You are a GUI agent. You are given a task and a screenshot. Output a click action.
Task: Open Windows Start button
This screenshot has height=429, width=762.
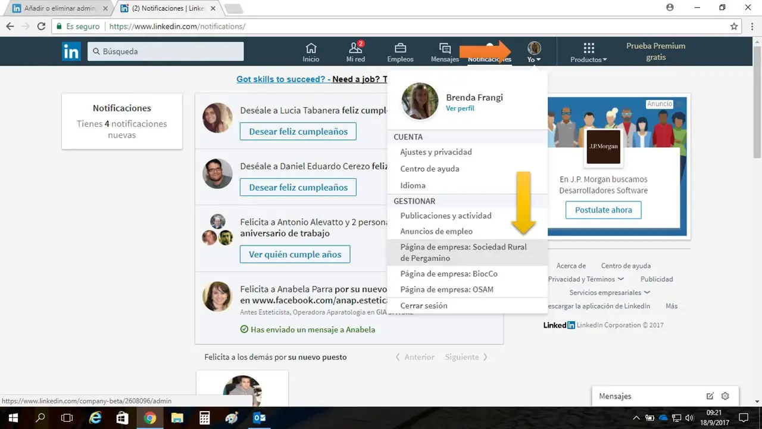[x=13, y=418]
